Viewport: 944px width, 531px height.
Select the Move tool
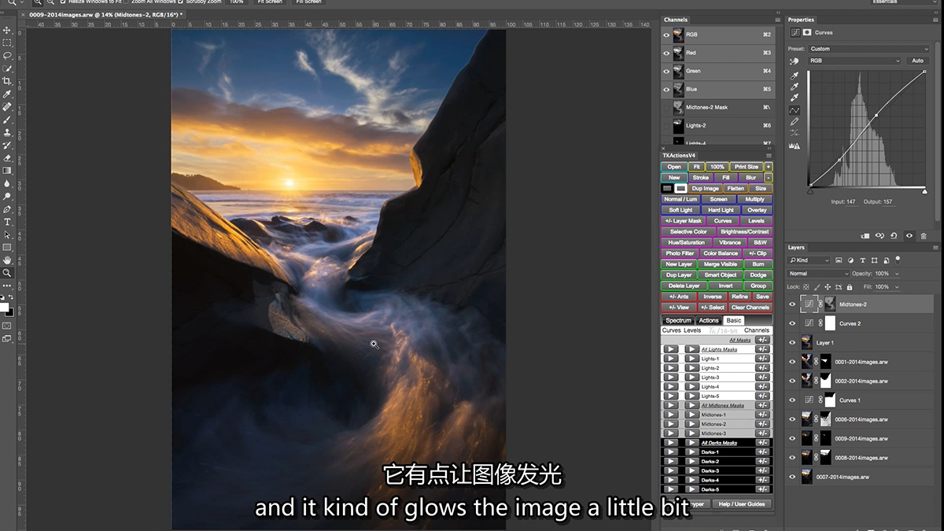point(7,31)
